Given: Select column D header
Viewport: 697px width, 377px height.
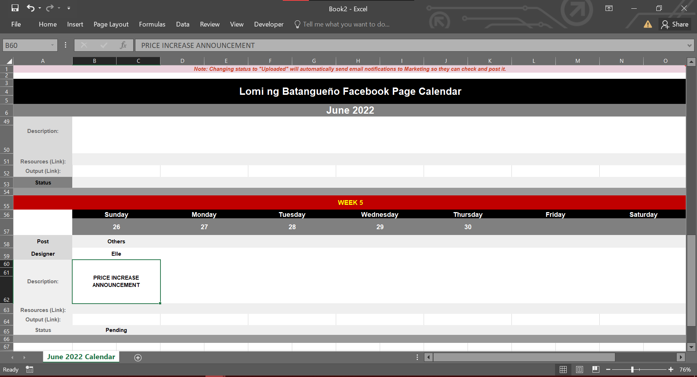Looking at the screenshot, I should tap(182, 61).
